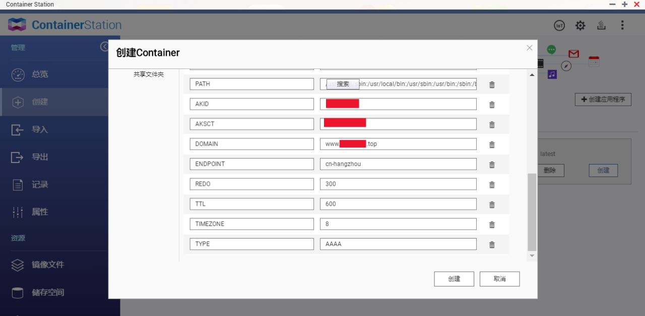Click the AKID value field
Image resolution: width=645 pixels, height=316 pixels.
(398, 104)
